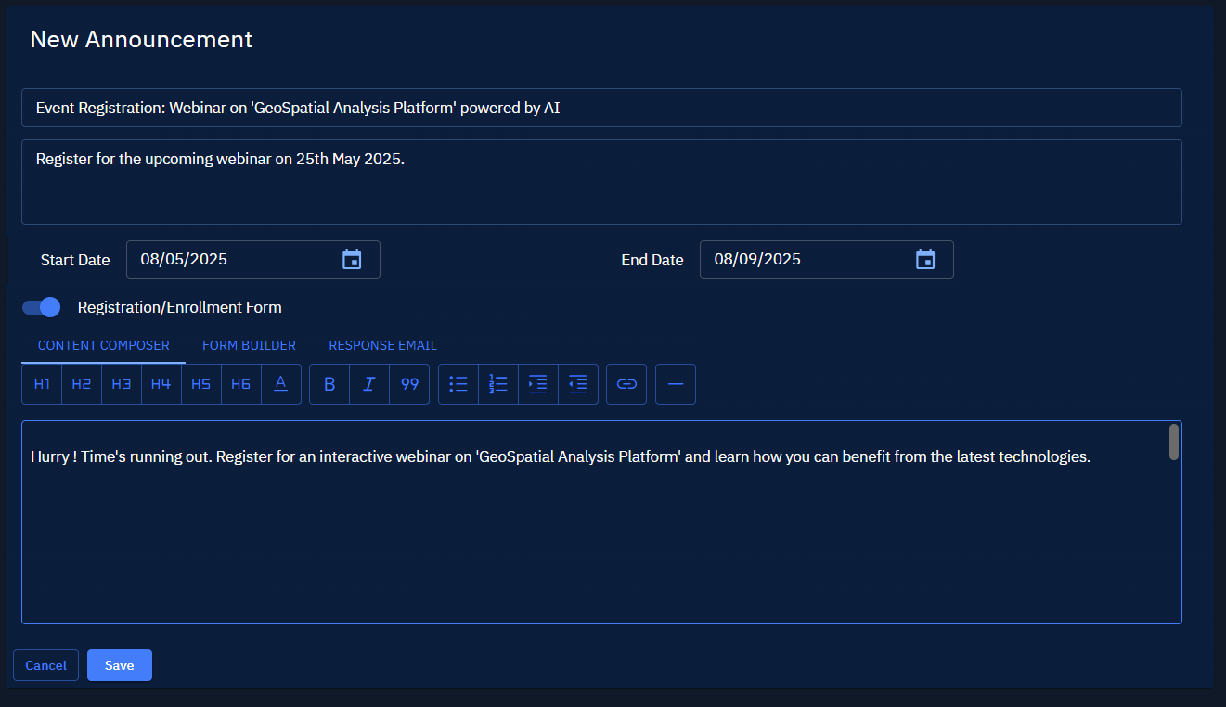Apply Heading 1 formatting

[41, 383]
